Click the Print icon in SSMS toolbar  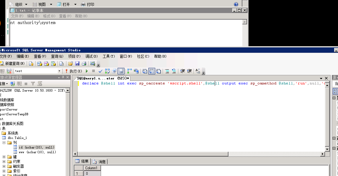click(x=84, y=63)
